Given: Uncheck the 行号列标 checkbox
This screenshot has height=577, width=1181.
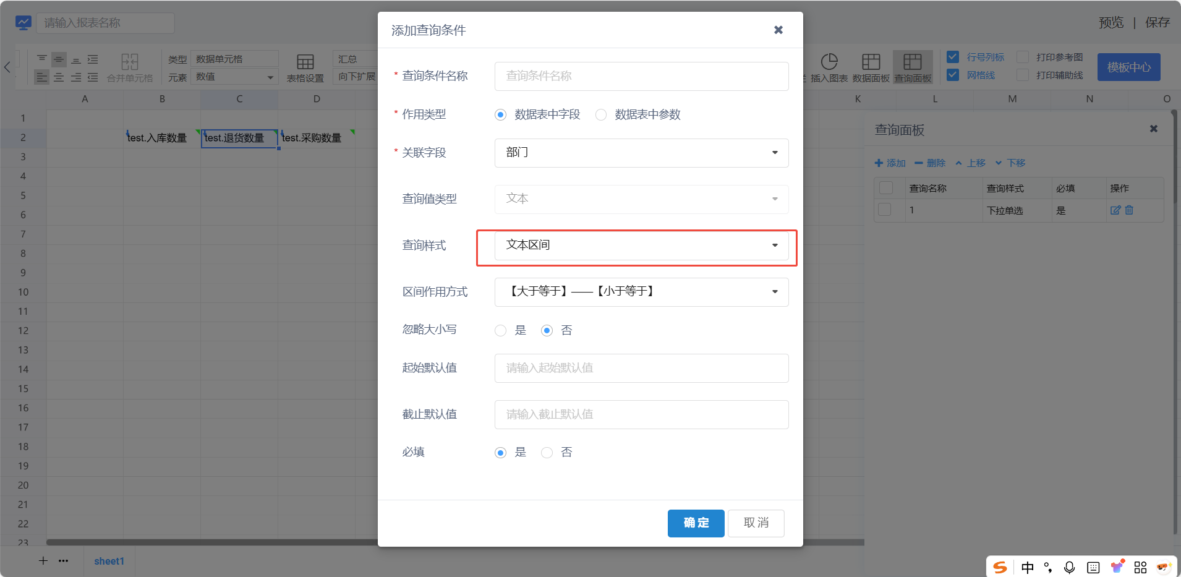Looking at the screenshot, I should [953, 57].
